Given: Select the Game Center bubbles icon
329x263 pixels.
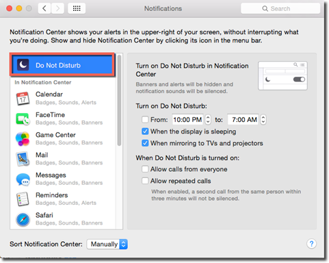Looking at the screenshot, I should 23,138.
